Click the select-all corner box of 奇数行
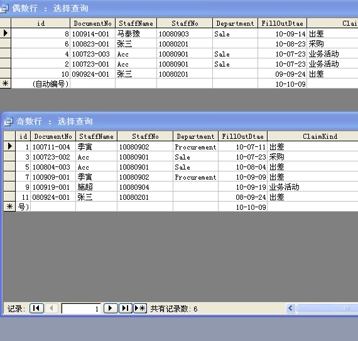Viewport: 358px width, 341px height. [9, 136]
